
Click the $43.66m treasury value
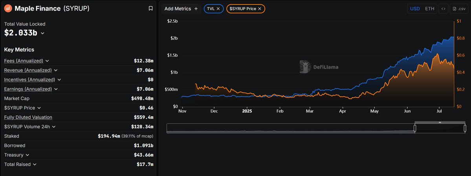pyautogui.click(x=144, y=155)
